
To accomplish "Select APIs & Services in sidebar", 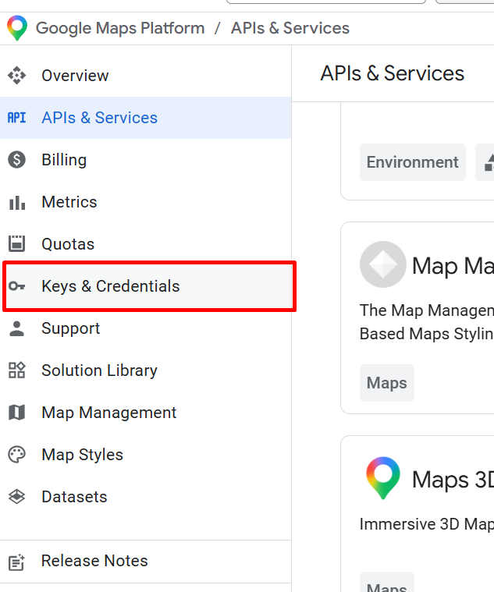I will (x=99, y=118).
